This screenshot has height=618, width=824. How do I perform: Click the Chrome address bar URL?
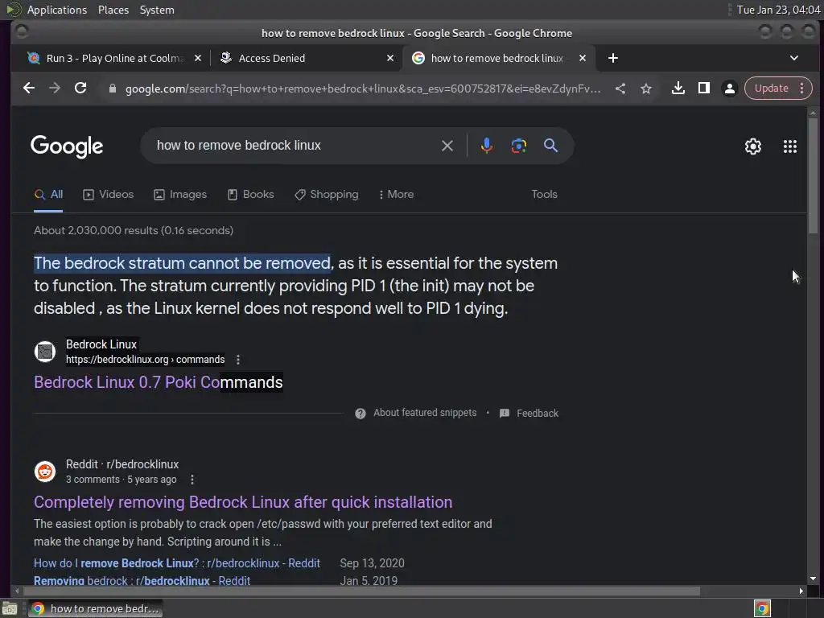click(x=363, y=89)
